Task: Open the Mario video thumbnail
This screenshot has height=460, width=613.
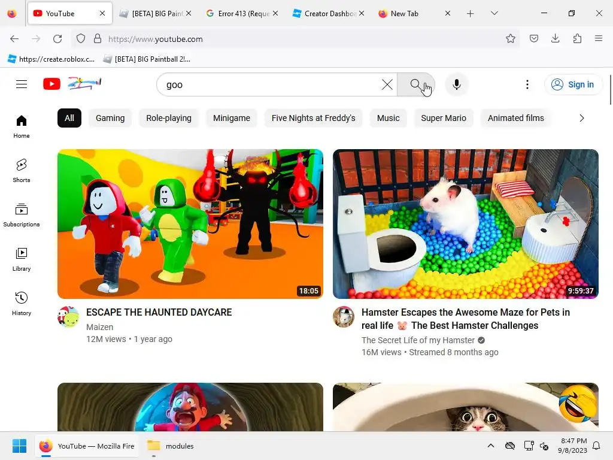Action: tap(190, 407)
